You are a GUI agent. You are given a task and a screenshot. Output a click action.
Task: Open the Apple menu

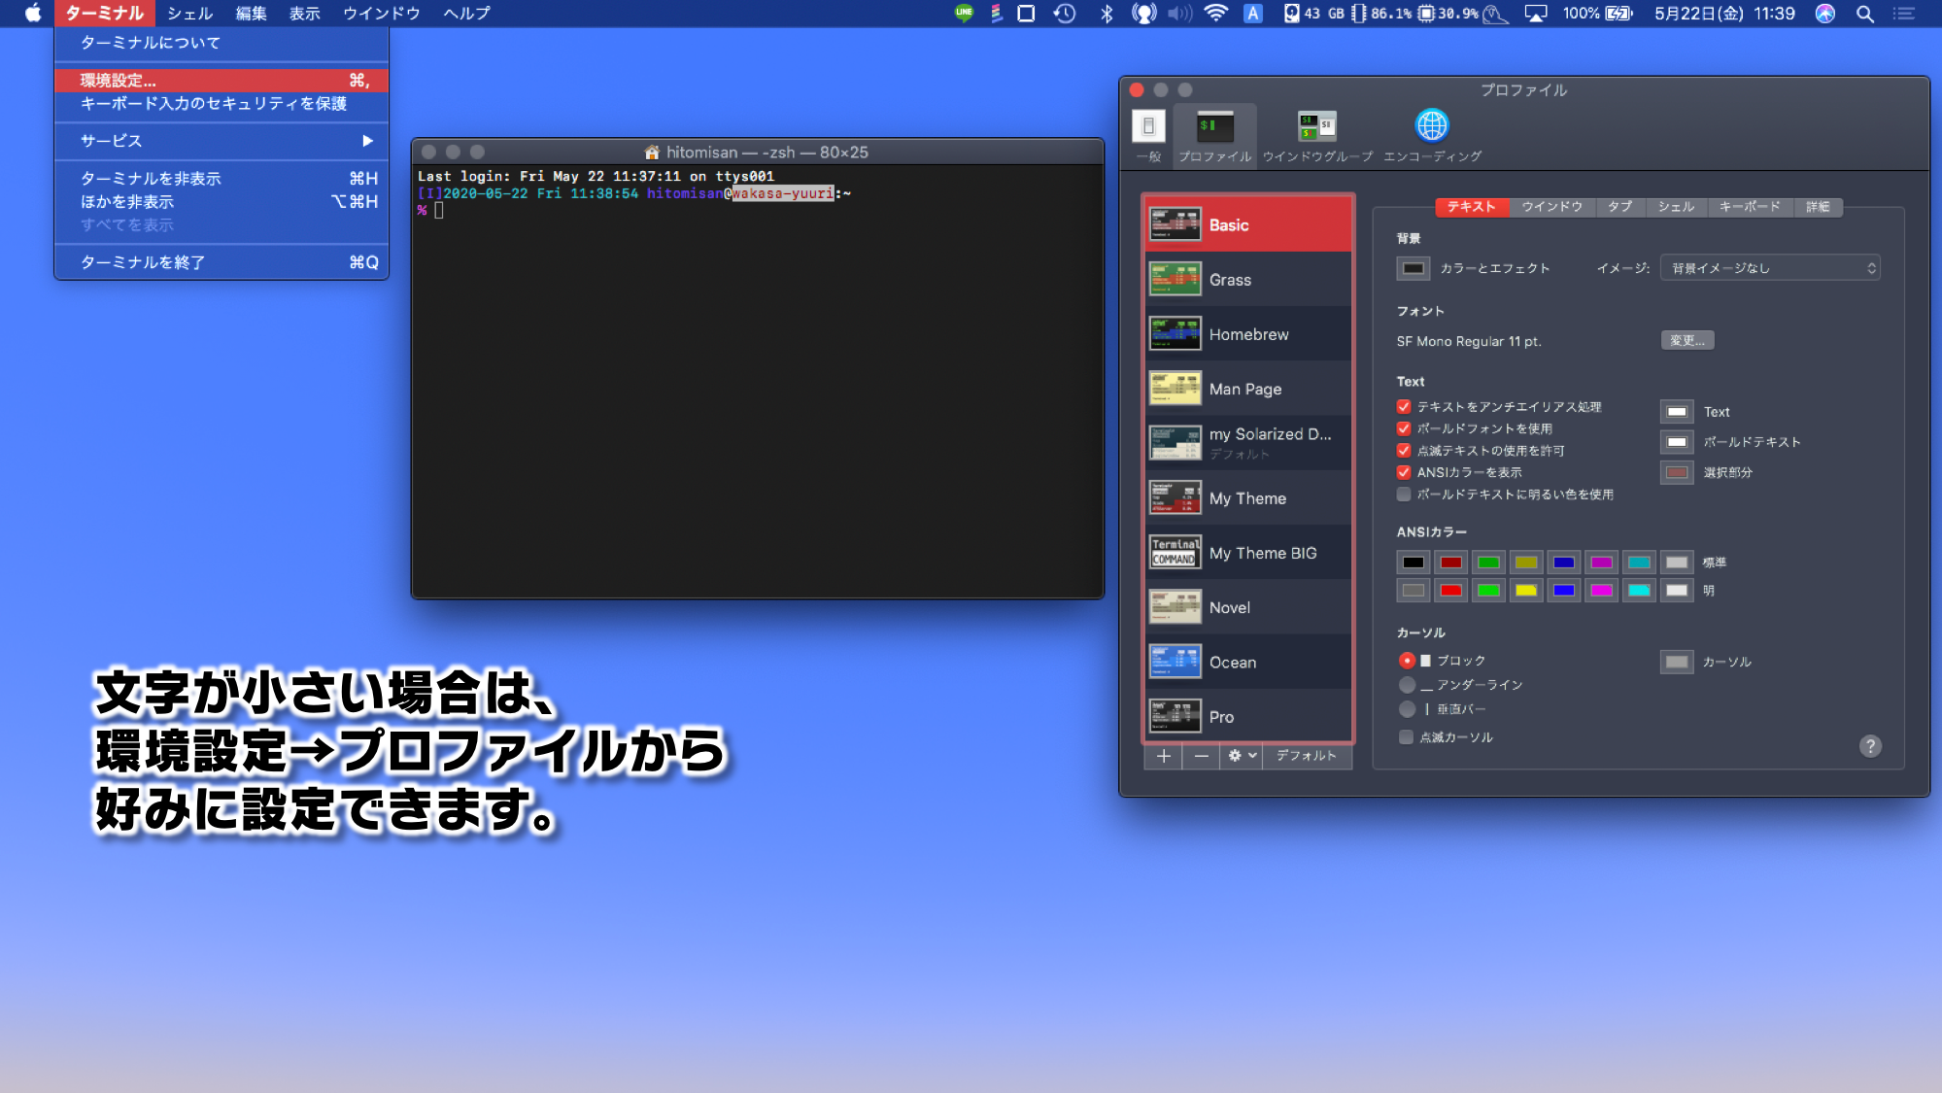point(33,14)
